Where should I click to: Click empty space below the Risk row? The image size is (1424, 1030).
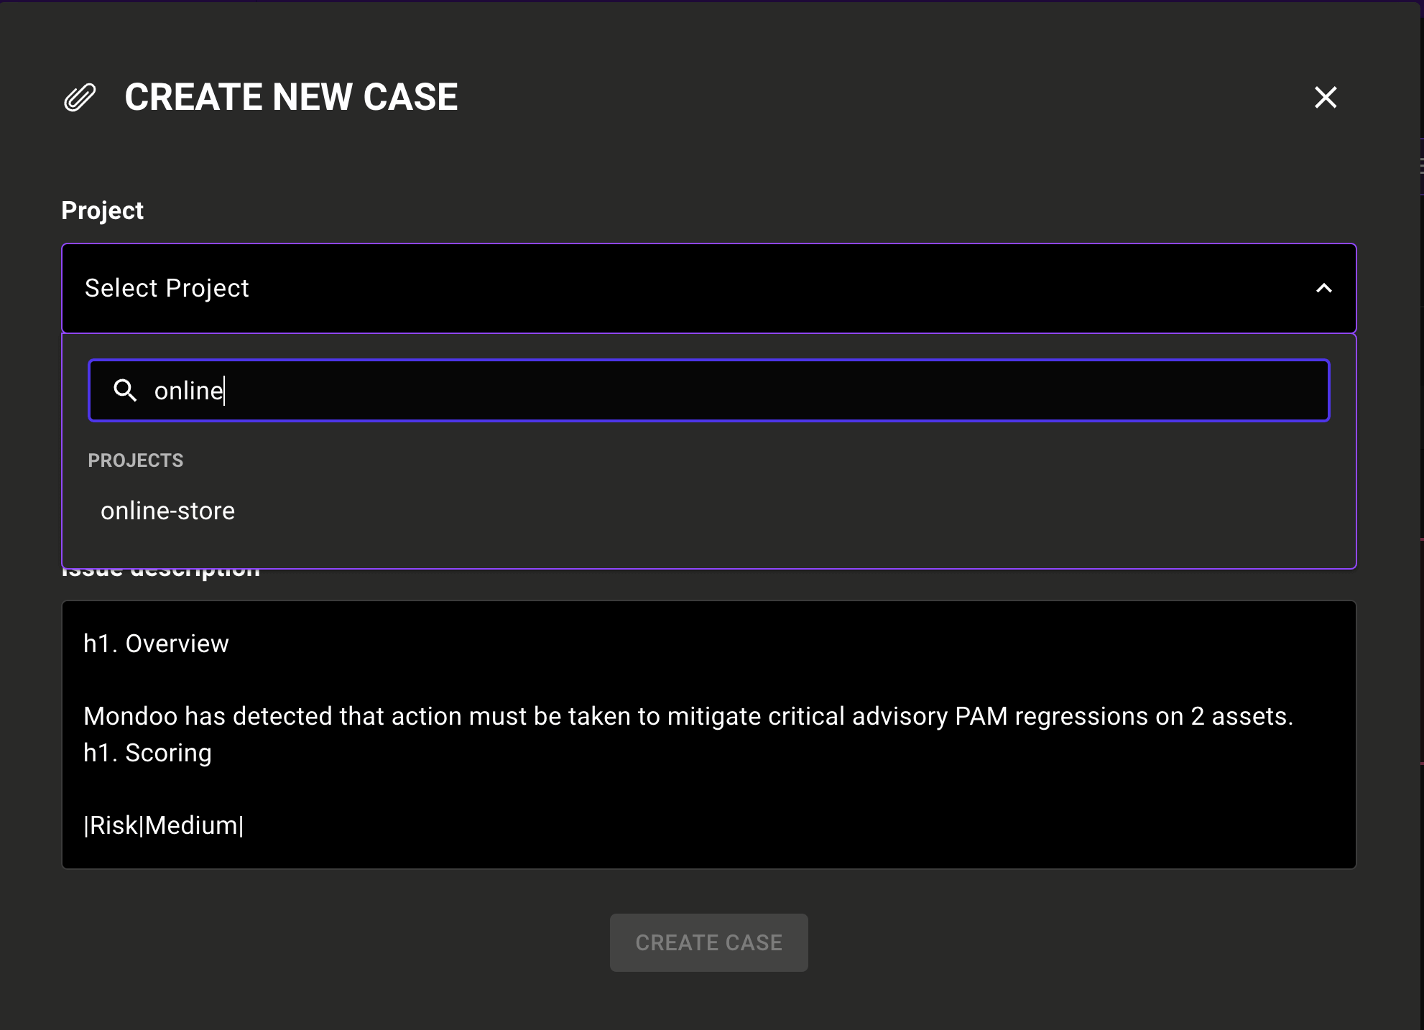pyautogui.click(x=708, y=853)
